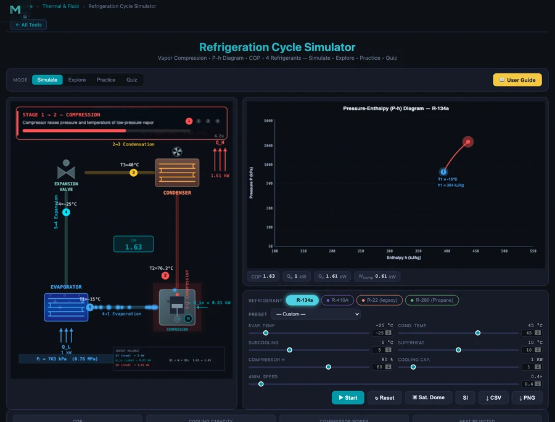Image resolution: width=555 pixels, height=422 pixels.
Task: Open the Preset dropdown
Action: tap(316, 314)
